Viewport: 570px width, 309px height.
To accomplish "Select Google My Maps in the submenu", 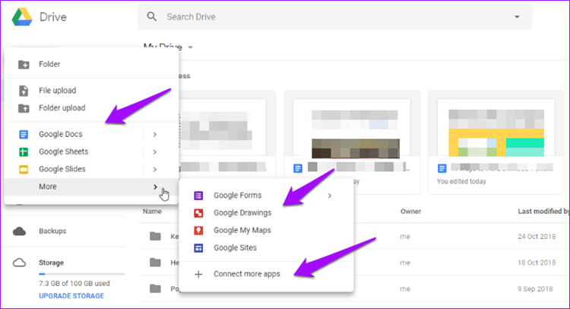I will tap(267, 231).
